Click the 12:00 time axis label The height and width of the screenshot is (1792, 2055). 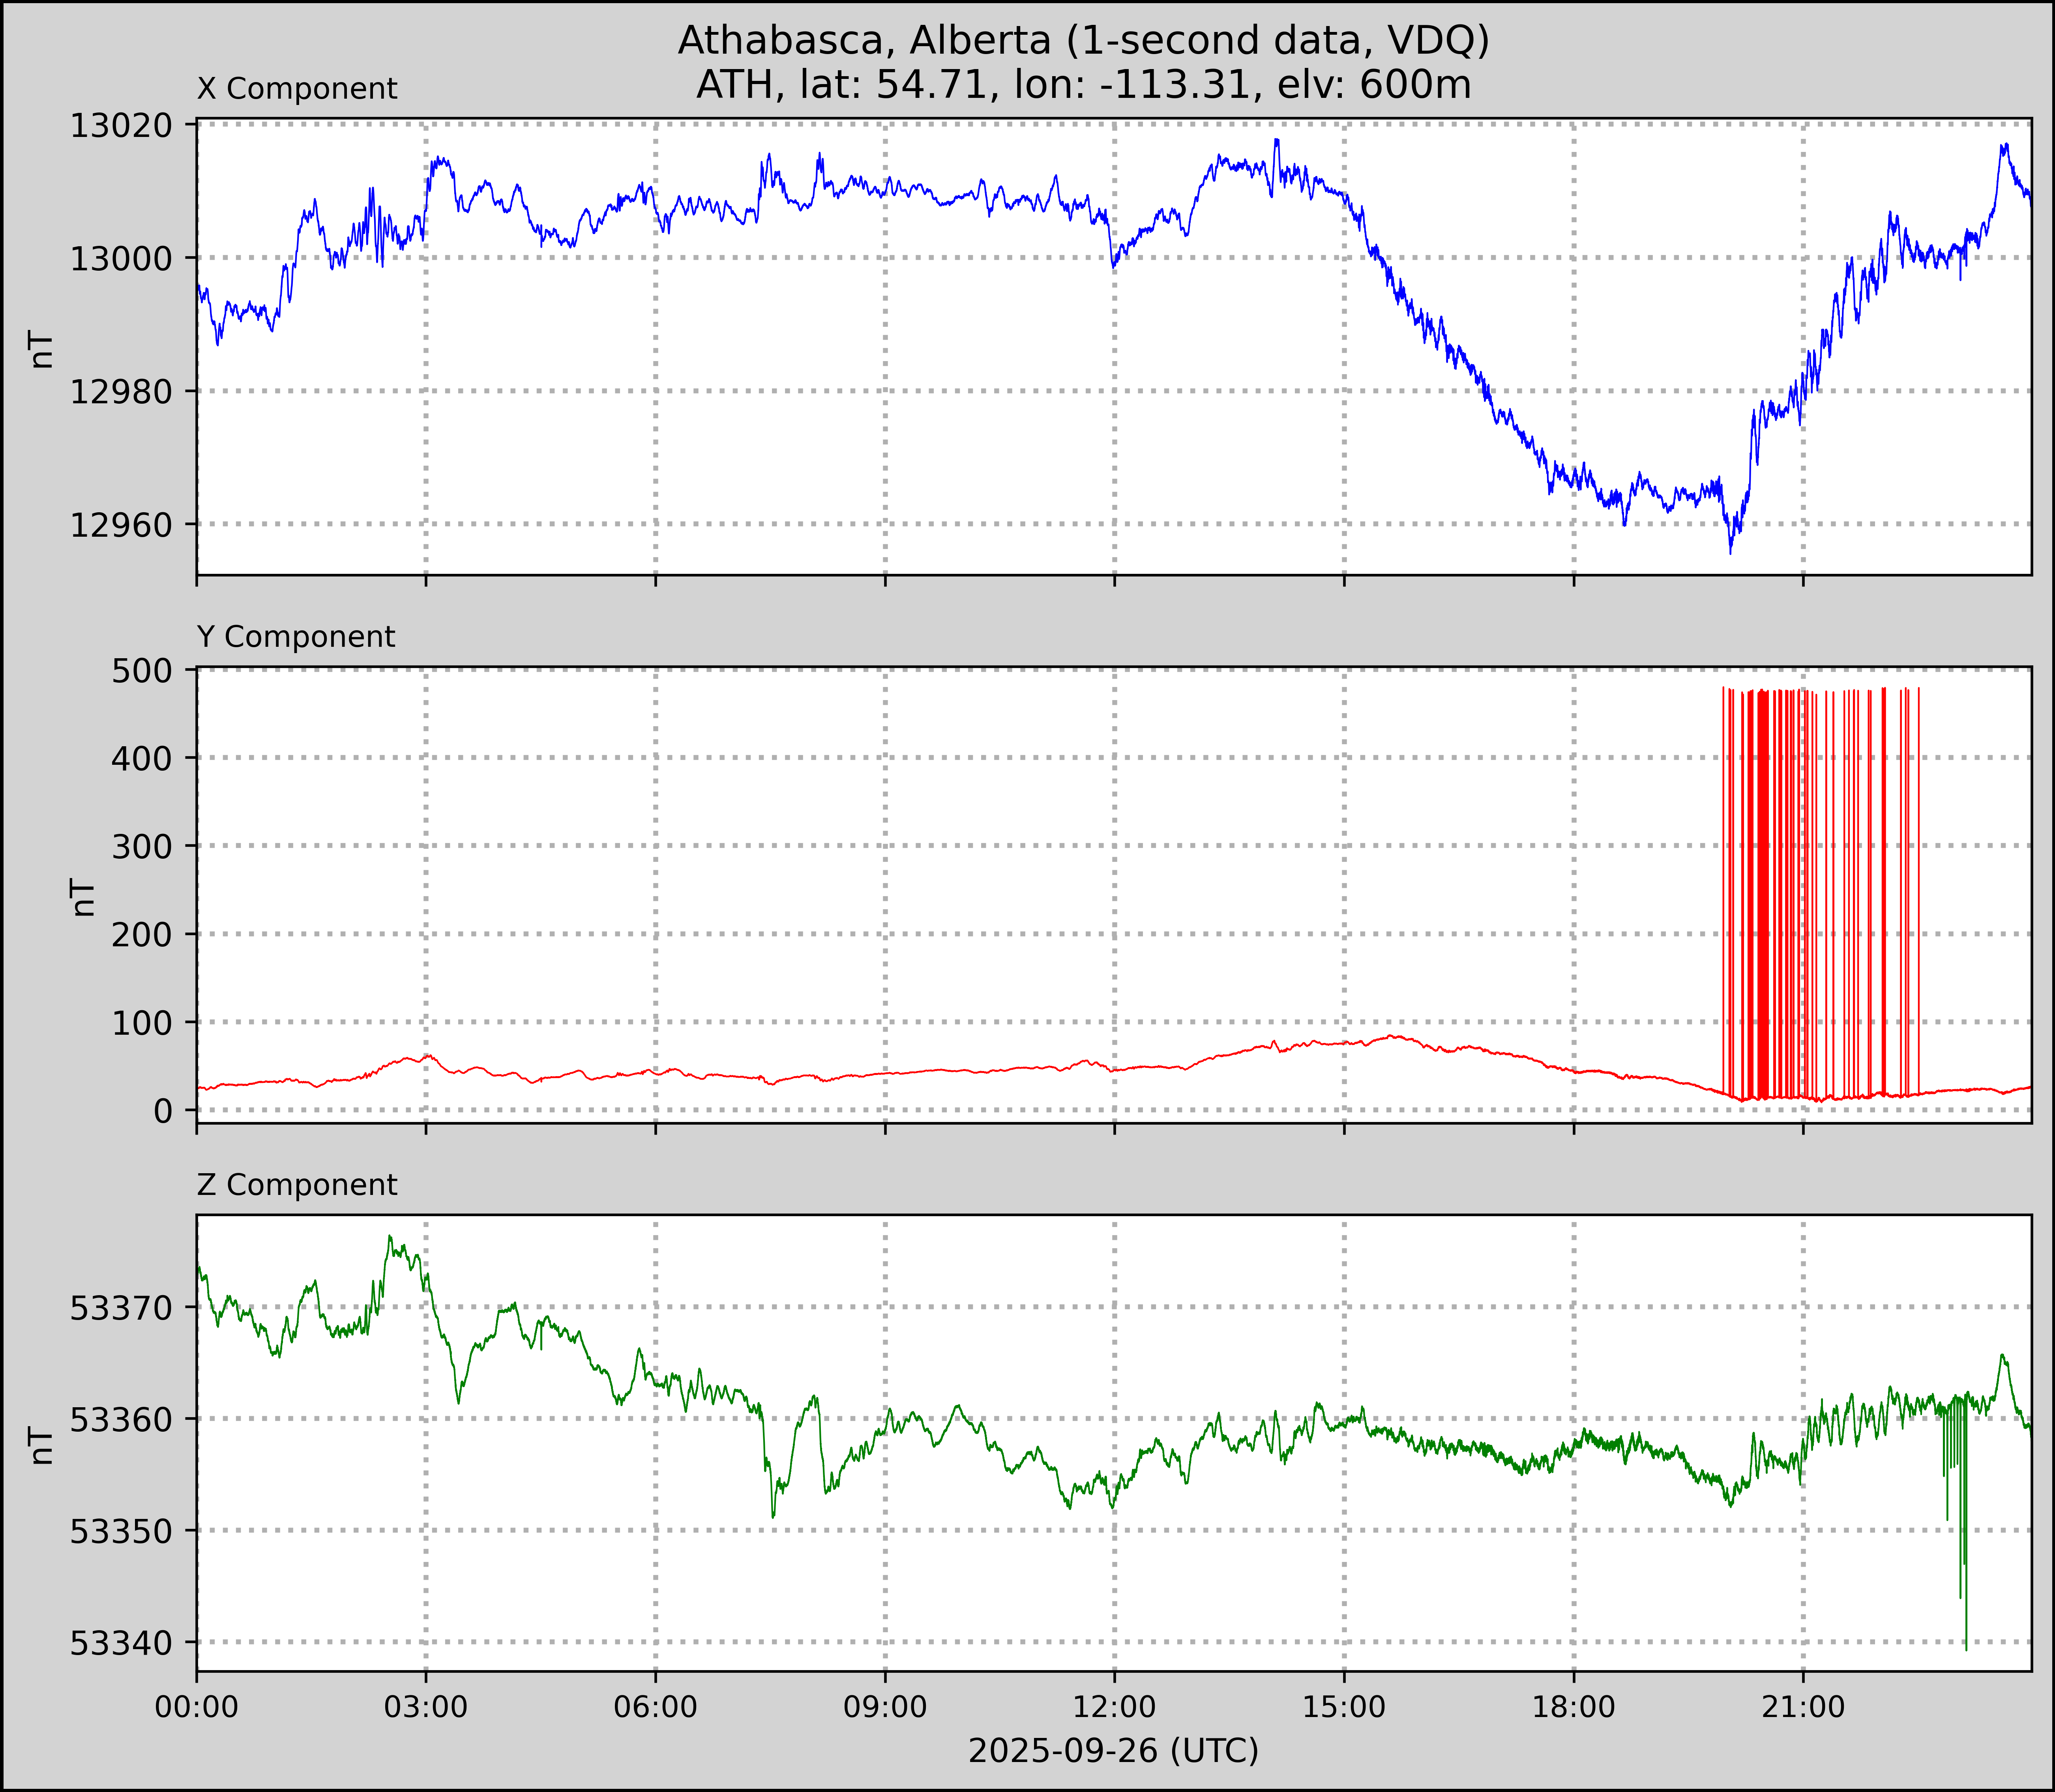coord(1114,1706)
